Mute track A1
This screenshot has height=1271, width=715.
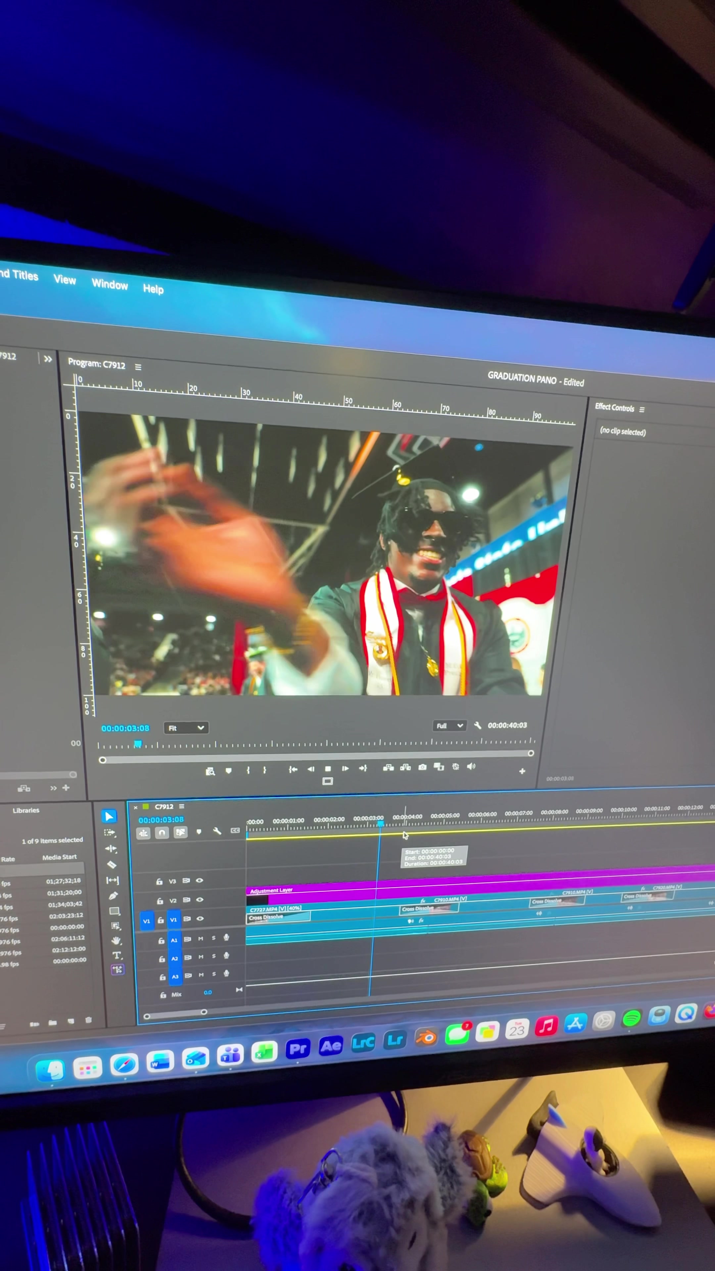[201, 938]
